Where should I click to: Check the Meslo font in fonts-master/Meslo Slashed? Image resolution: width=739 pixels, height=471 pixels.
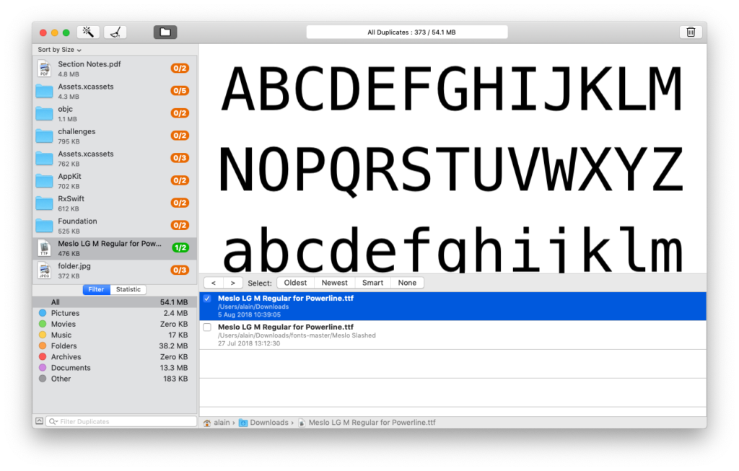(x=208, y=327)
